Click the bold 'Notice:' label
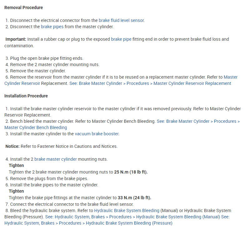This screenshot has height=239, width=245. tap(12, 146)
